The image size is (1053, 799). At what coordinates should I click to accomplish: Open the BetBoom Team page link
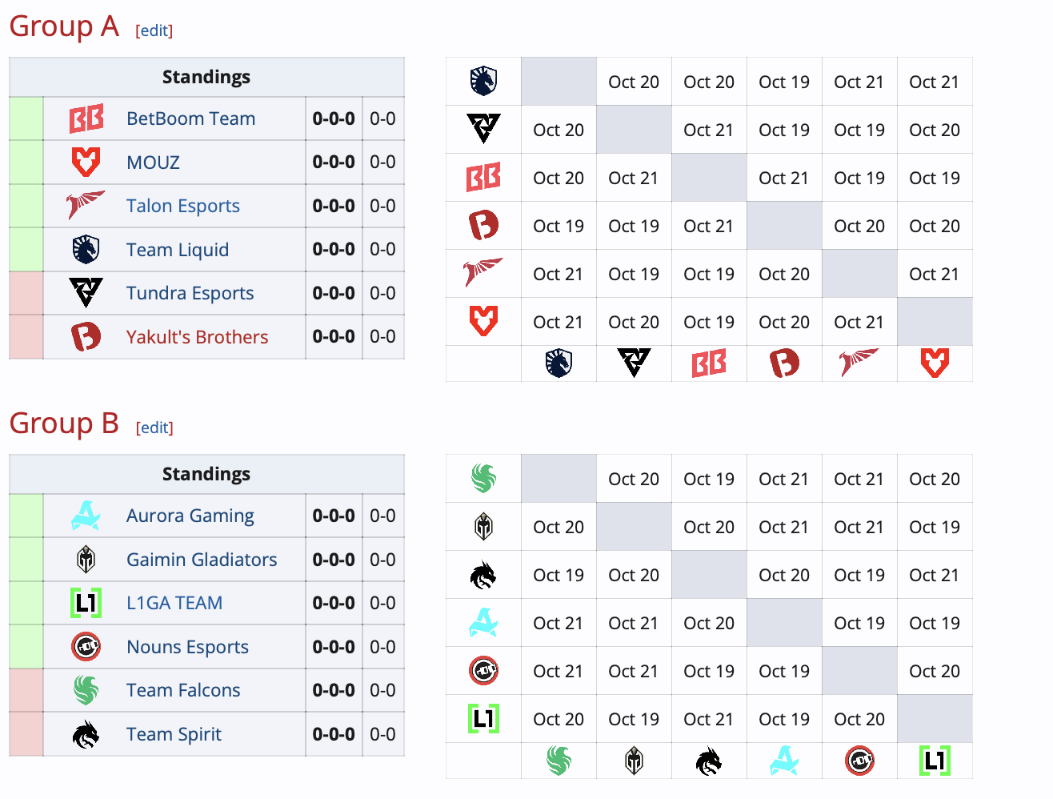190,118
